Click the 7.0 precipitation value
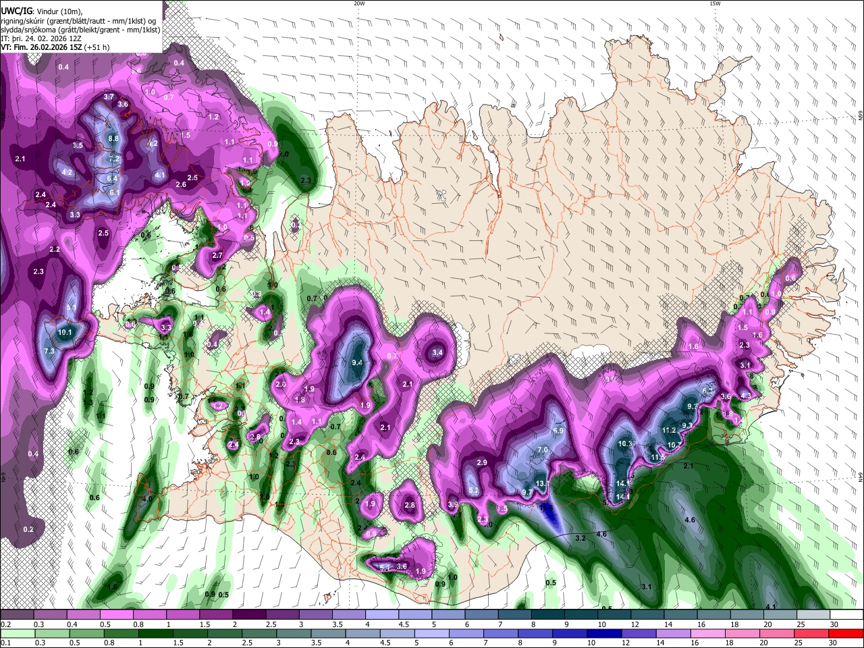Screen dimensions: 864x648 coord(543,450)
